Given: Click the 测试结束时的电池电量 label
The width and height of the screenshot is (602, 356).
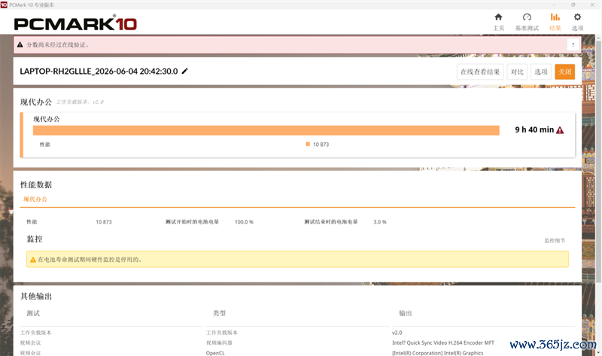Looking at the screenshot, I should point(331,221).
